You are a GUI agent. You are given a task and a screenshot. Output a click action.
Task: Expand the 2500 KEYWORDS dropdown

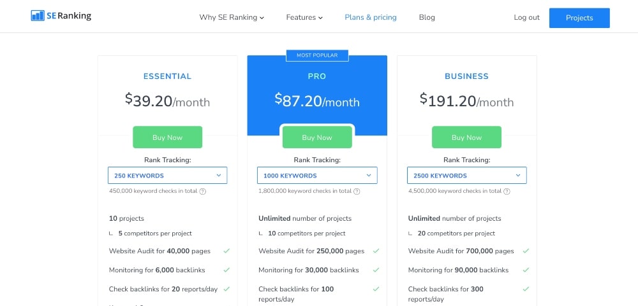point(467,176)
